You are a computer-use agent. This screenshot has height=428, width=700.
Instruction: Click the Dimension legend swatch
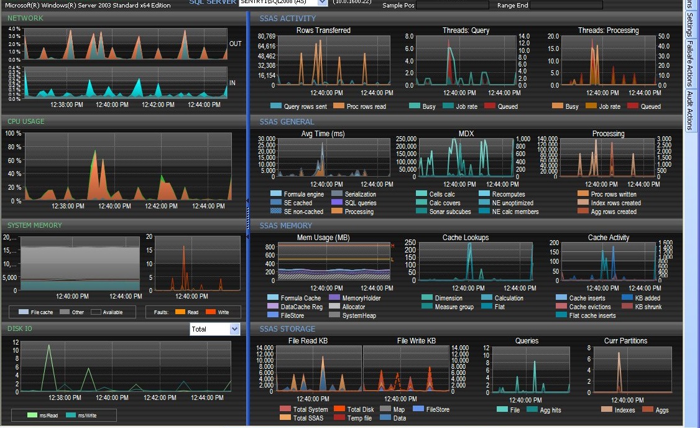tap(427, 297)
